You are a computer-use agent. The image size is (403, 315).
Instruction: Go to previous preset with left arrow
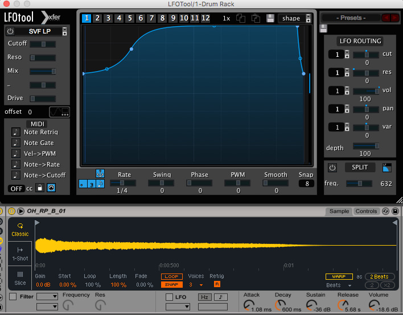pyautogui.click(x=385, y=18)
